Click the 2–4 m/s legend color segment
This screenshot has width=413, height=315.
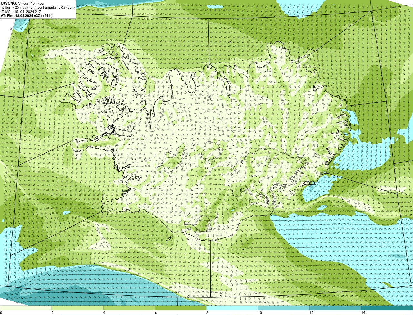tap(77, 308)
